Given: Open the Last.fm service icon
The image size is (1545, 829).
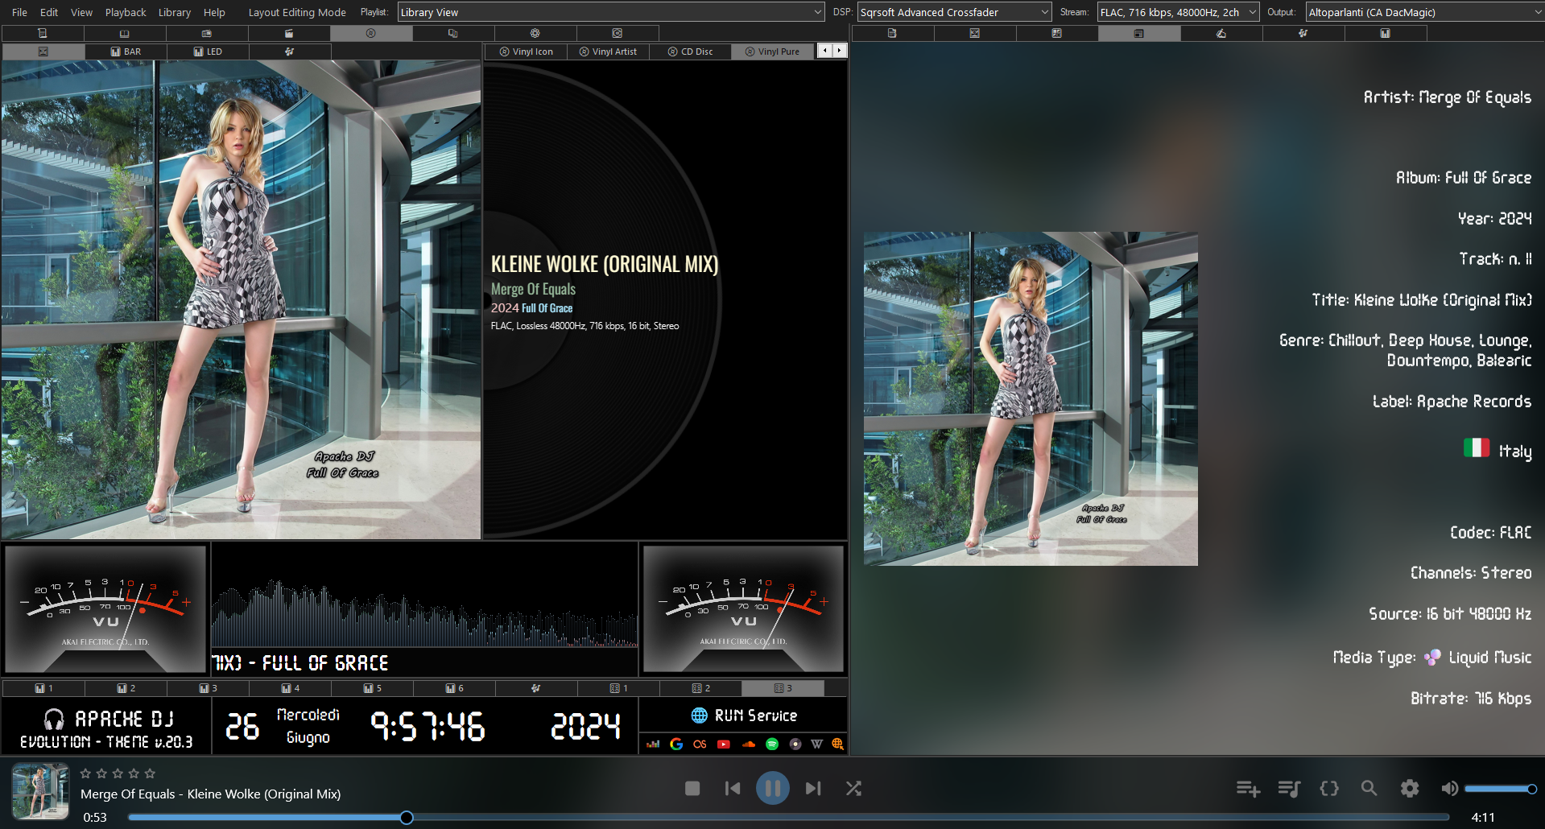Looking at the screenshot, I should [x=700, y=744].
